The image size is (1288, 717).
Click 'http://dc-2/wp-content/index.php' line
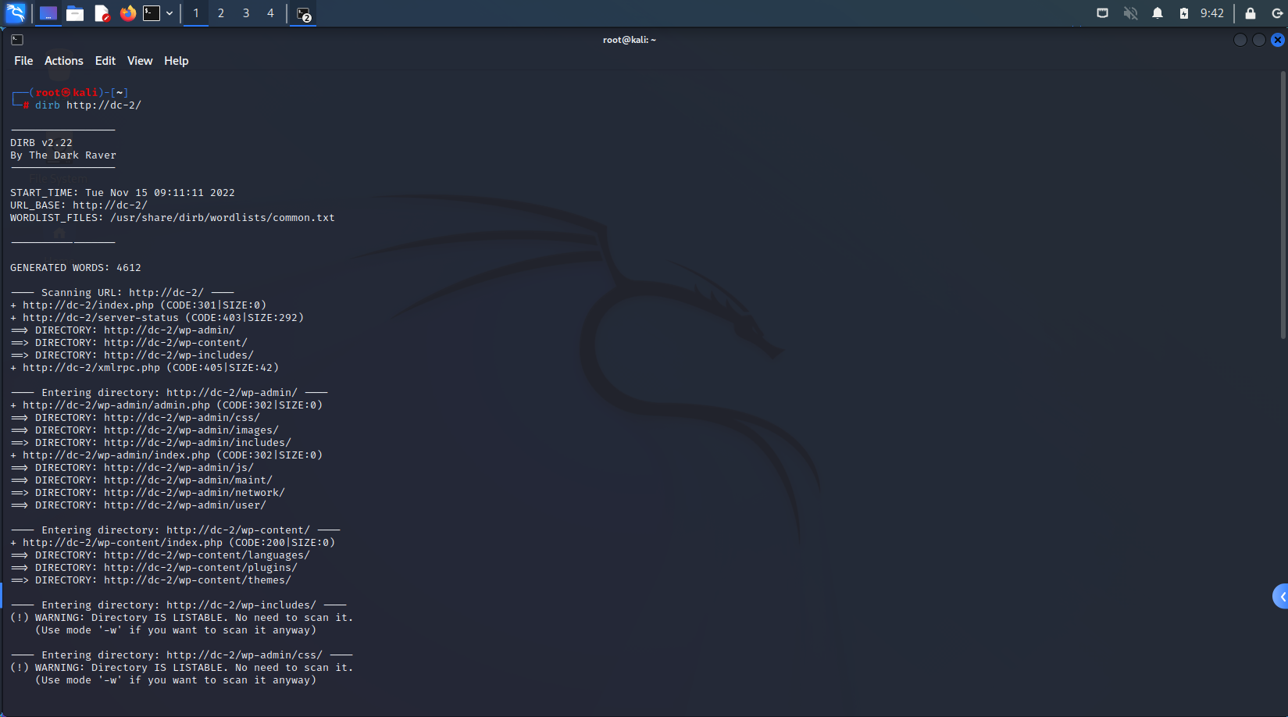[x=173, y=543]
